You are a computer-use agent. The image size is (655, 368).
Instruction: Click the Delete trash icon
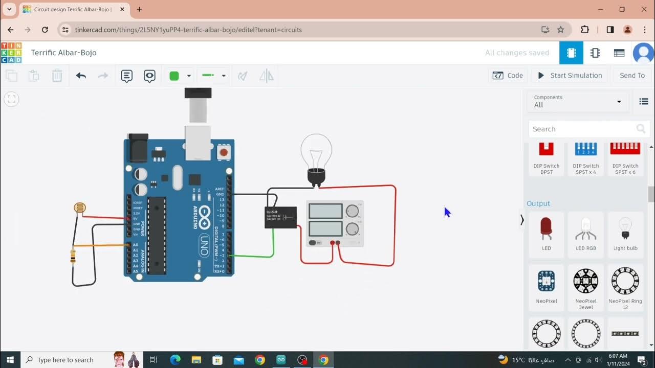pyautogui.click(x=57, y=76)
